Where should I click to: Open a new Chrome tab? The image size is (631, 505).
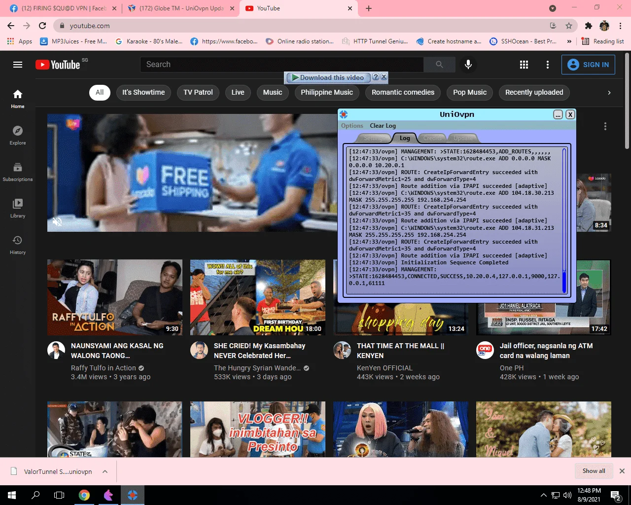369,8
